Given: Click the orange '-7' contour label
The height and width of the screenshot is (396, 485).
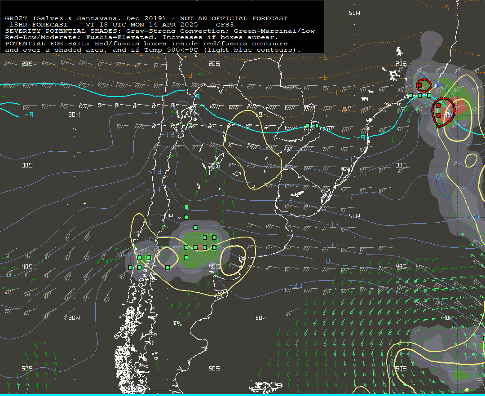Looking at the screenshot, I should click(332, 92).
